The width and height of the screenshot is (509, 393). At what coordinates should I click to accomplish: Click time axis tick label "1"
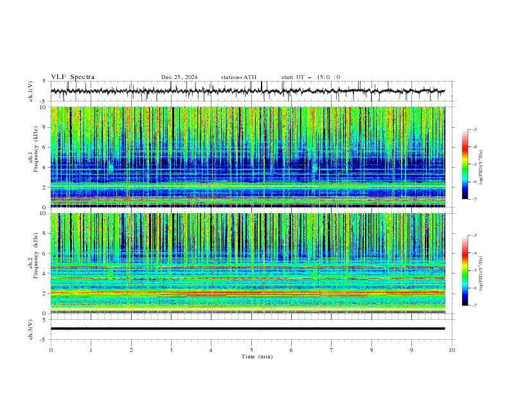[x=91, y=350]
